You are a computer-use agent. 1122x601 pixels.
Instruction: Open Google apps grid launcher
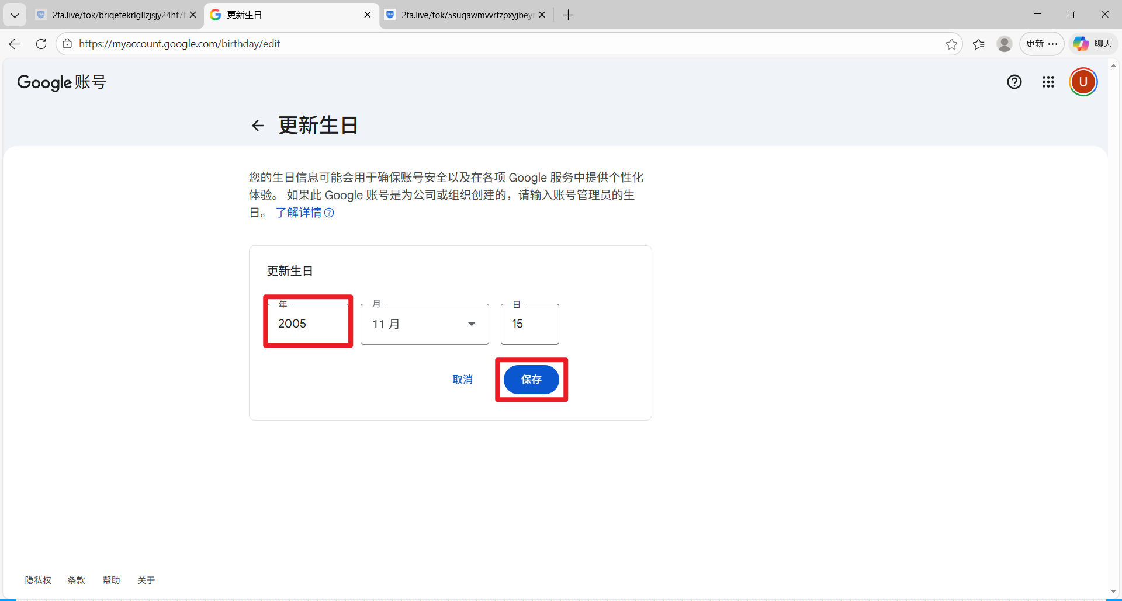(1048, 82)
